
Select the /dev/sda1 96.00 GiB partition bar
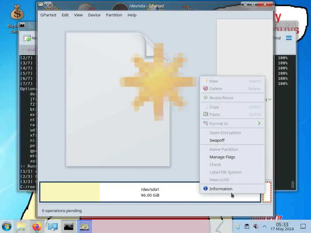tap(150, 192)
